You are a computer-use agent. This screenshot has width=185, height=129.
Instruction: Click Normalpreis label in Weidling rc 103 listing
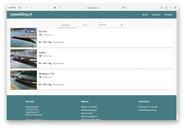[x=58, y=85]
